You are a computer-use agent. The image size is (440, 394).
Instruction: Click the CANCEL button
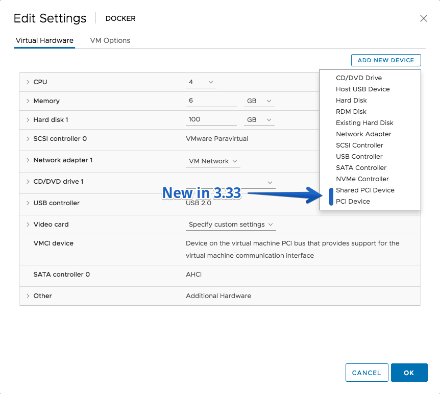(x=367, y=373)
